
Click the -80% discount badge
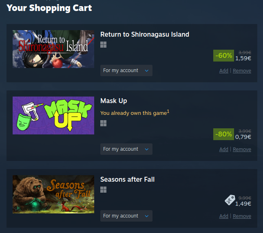(223, 134)
